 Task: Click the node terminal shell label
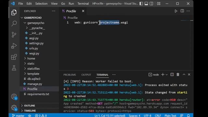pos(154,75)
